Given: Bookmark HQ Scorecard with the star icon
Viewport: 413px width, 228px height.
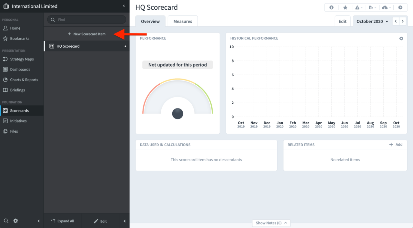Looking at the screenshot, I should click(345, 7).
